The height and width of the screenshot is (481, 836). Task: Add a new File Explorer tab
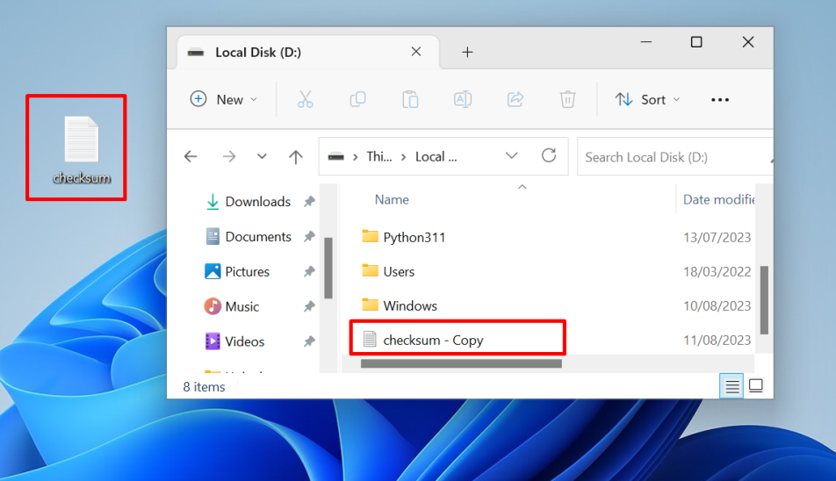pos(467,52)
